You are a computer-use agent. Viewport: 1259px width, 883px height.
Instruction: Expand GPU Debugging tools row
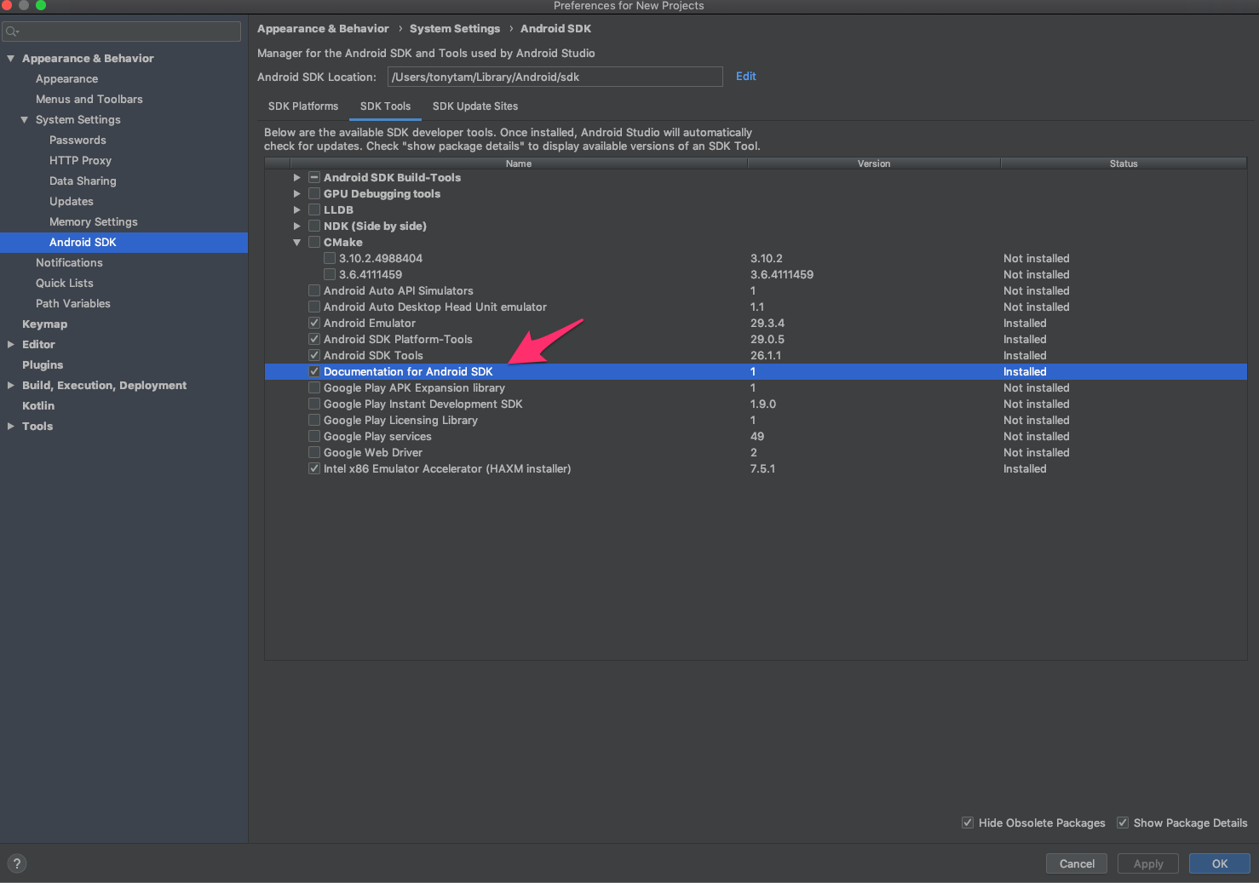click(296, 193)
